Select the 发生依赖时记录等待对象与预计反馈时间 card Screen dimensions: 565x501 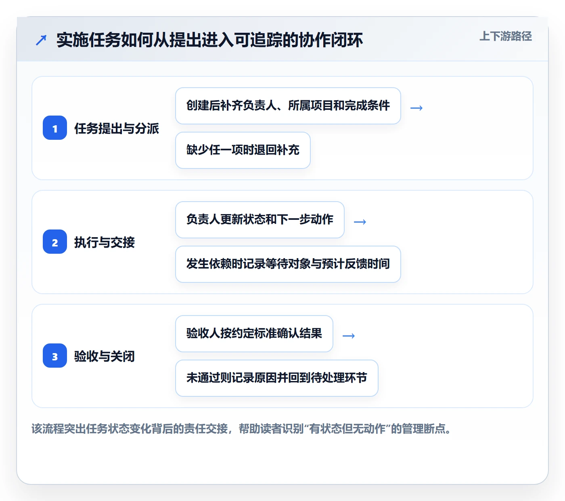[288, 264]
